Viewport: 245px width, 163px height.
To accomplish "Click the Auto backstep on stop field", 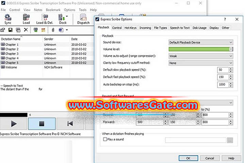I will 223,85.
